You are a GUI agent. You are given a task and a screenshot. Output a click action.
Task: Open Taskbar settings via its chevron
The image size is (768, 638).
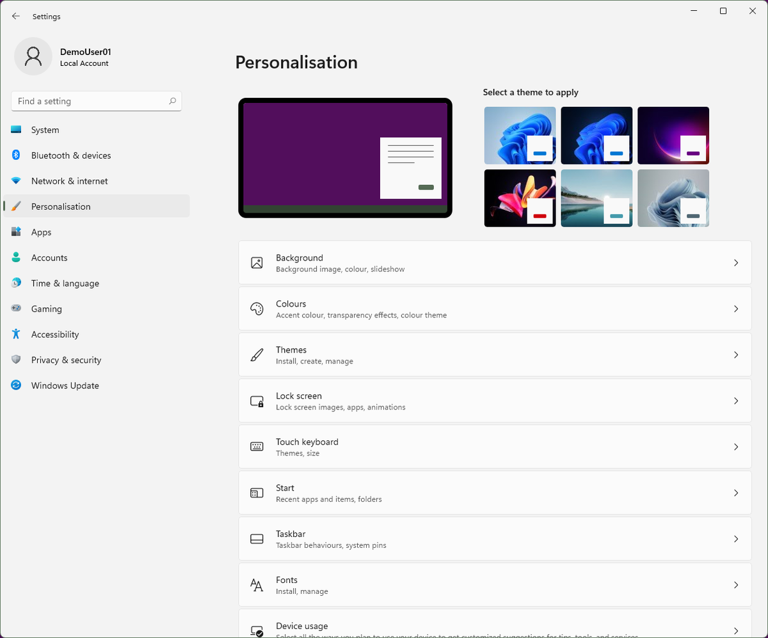click(x=736, y=539)
